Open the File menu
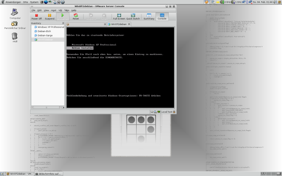The width and height of the screenshot is (282, 176). [33, 10]
